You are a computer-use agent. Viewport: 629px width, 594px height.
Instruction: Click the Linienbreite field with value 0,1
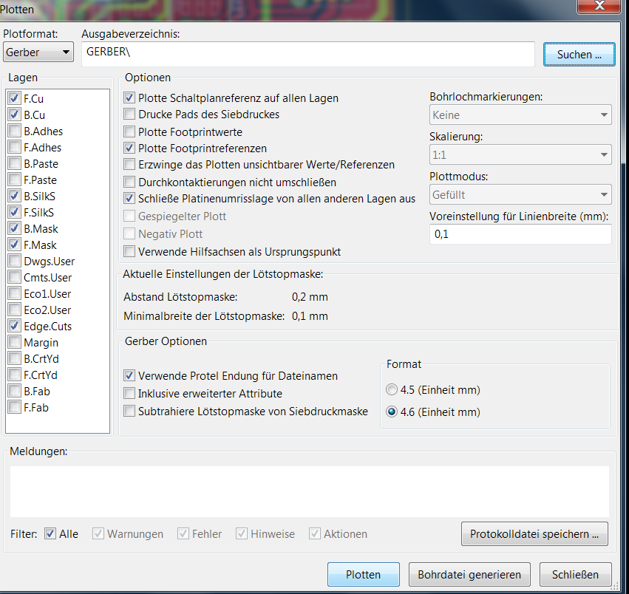pyautogui.click(x=520, y=233)
